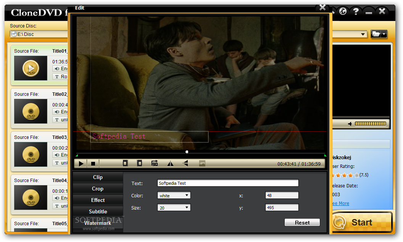403x242 pixels.
Task: Adjust the main window volume slider
Action: (370, 124)
